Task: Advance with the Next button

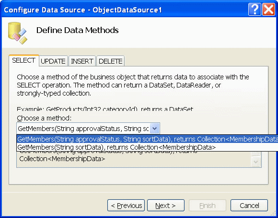Action: tap(166, 206)
